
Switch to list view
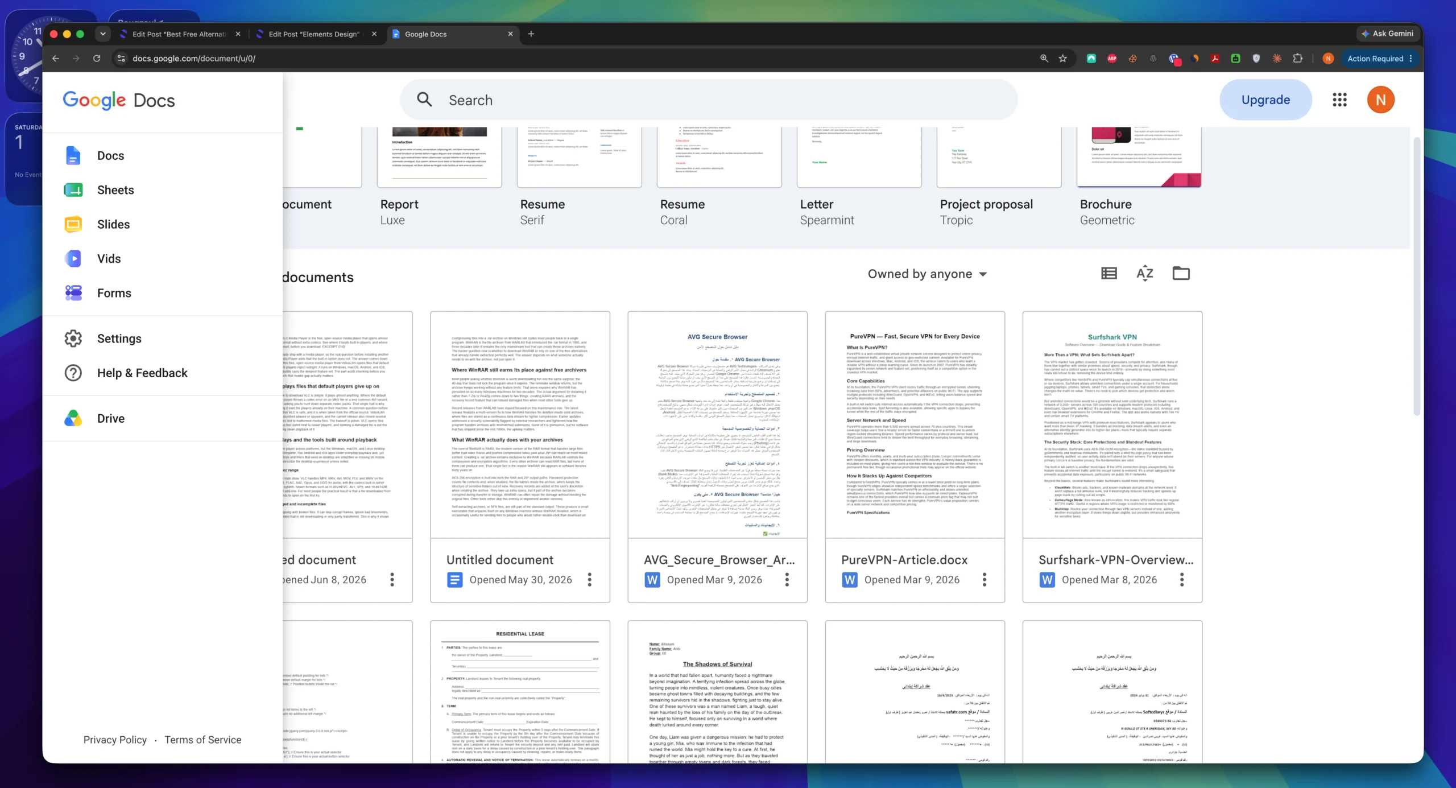tap(1108, 274)
